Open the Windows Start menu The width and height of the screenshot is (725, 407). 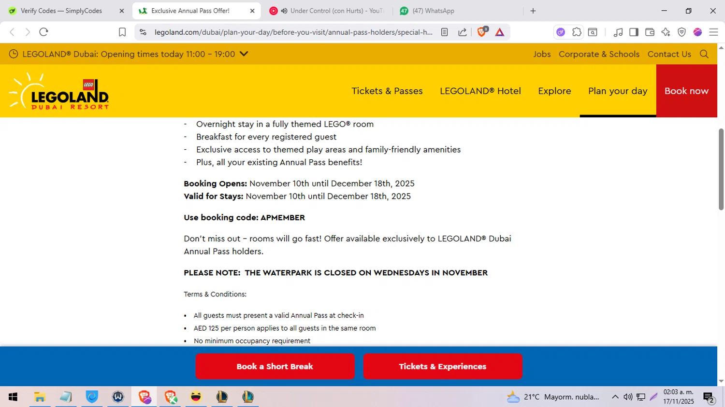click(x=13, y=397)
